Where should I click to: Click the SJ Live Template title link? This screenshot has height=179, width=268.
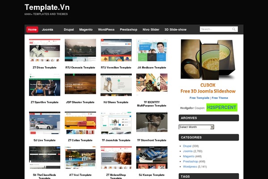(x=45, y=140)
